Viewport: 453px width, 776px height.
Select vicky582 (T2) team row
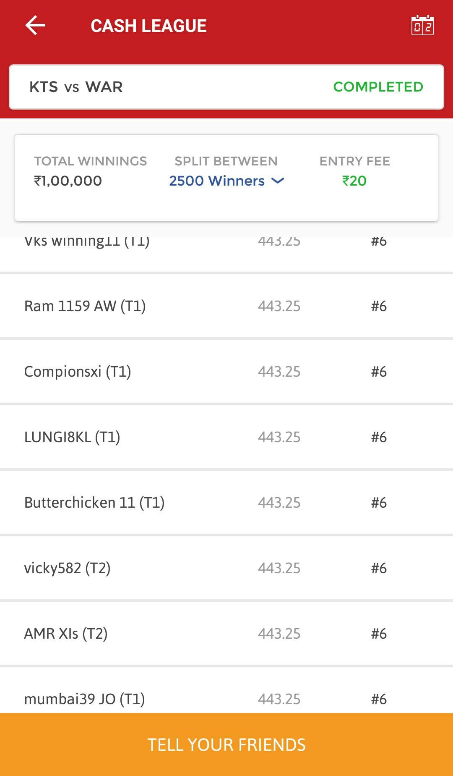click(226, 568)
